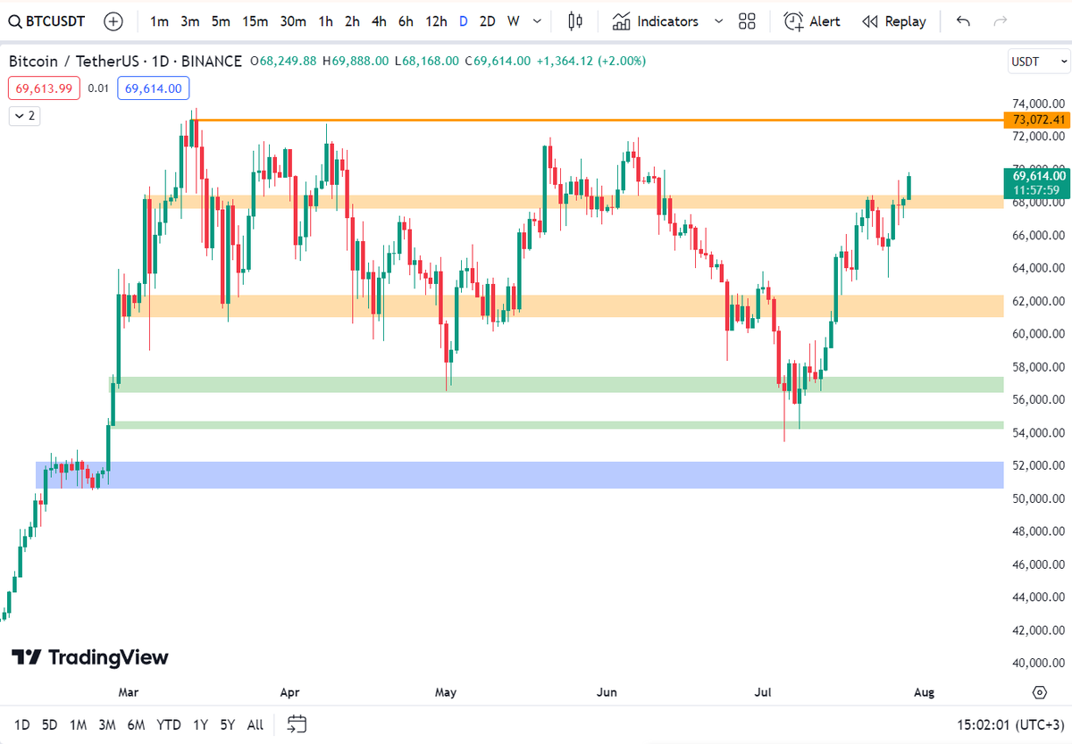Set the date range to 1Y

pyautogui.click(x=203, y=724)
